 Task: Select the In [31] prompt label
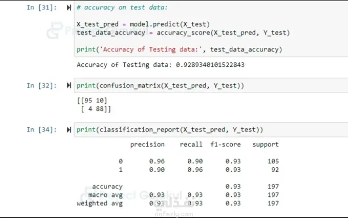click(x=42, y=8)
